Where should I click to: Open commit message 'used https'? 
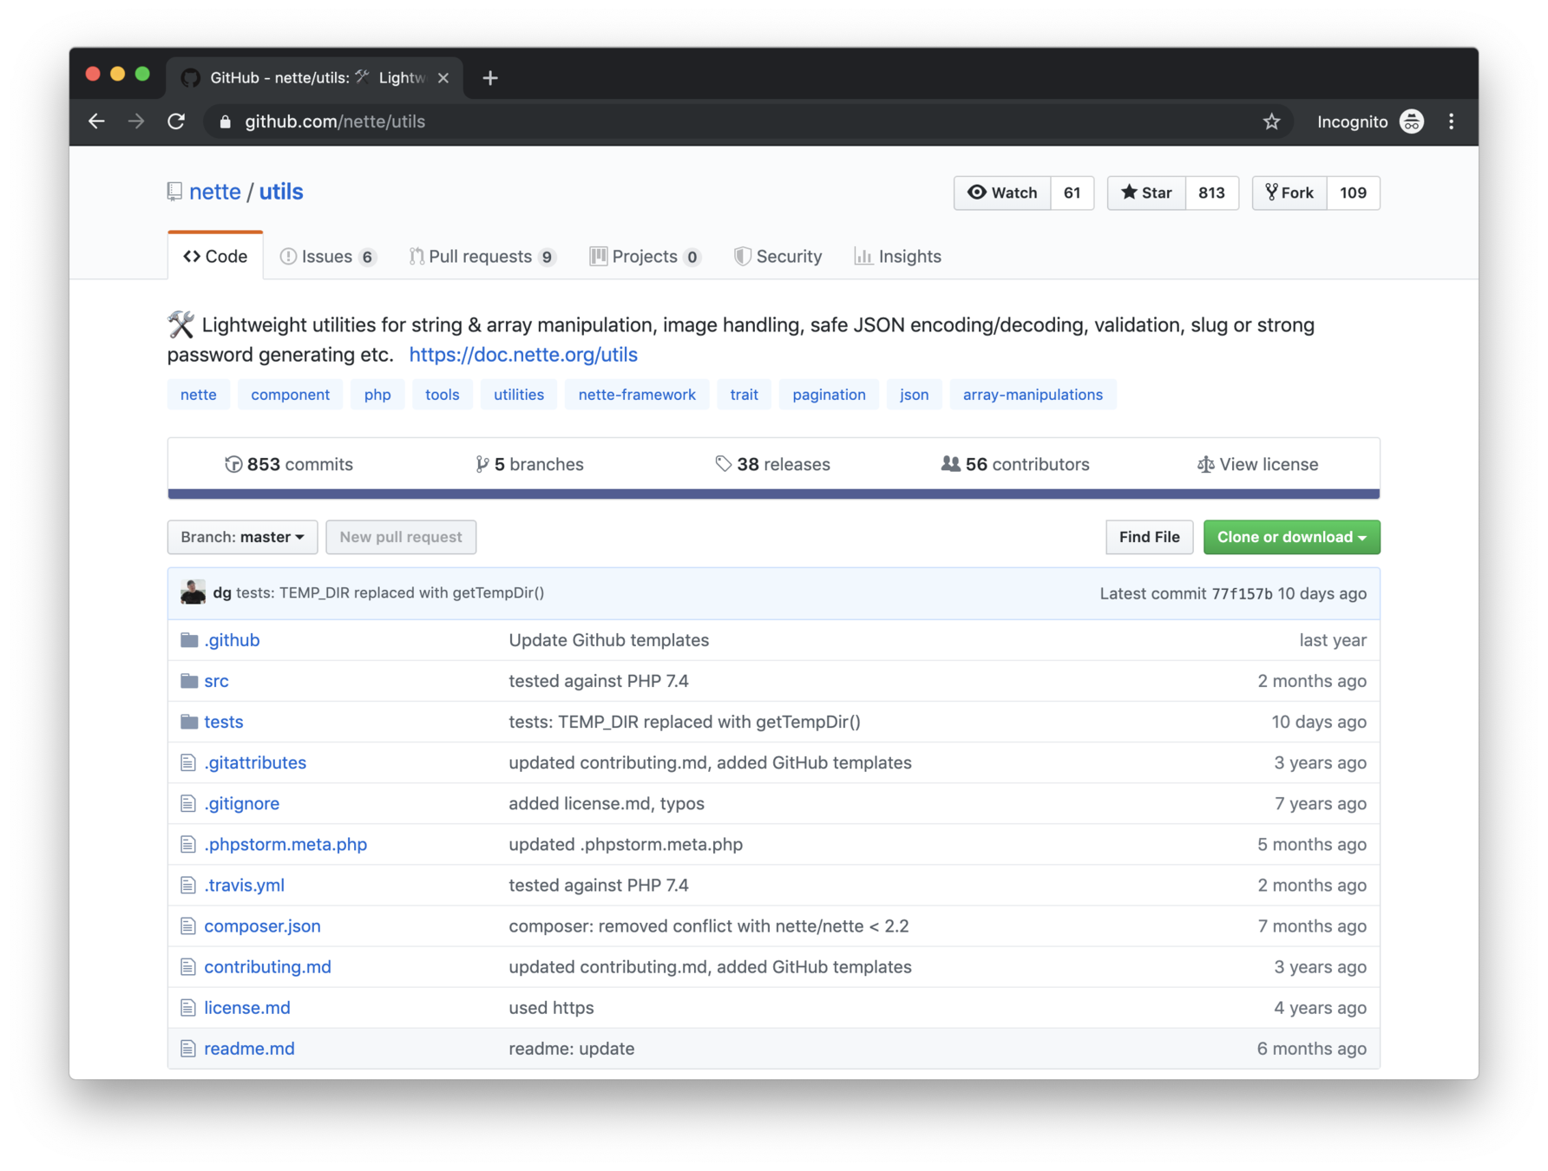(x=551, y=1008)
